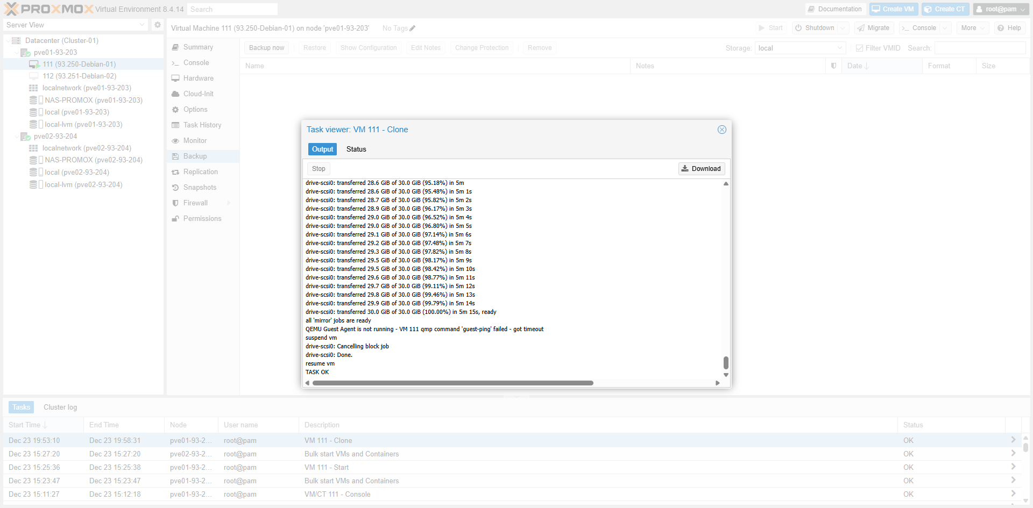Click the top Search input field
This screenshot has height=508, width=1033.
coord(232,9)
